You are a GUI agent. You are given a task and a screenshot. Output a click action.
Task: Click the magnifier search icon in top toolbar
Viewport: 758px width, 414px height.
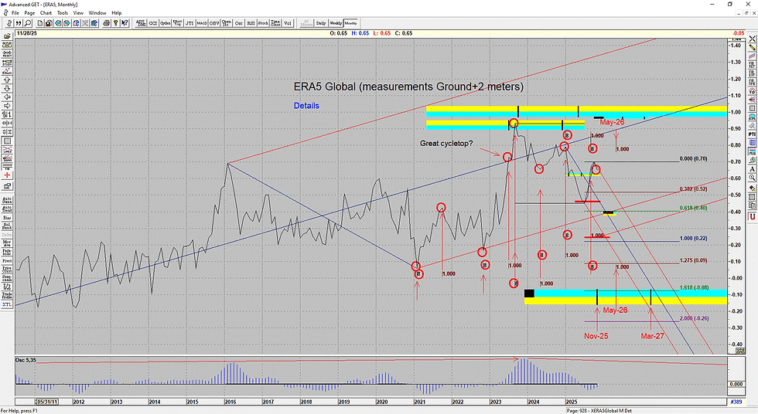[28, 23]
